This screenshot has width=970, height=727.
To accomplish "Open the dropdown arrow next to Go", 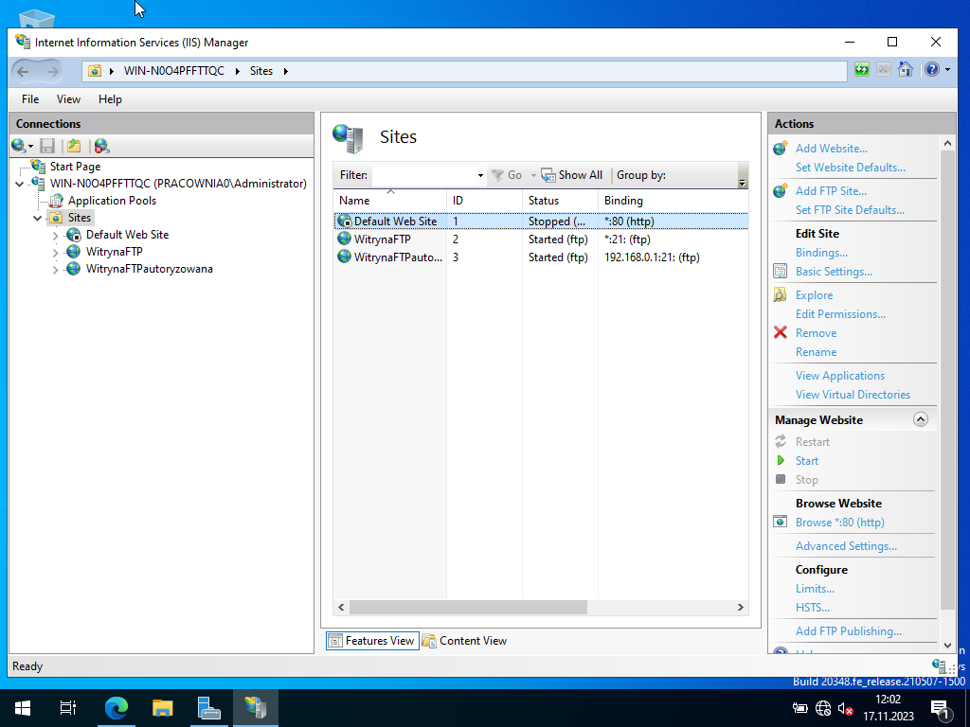I will (x=533, y=175).
